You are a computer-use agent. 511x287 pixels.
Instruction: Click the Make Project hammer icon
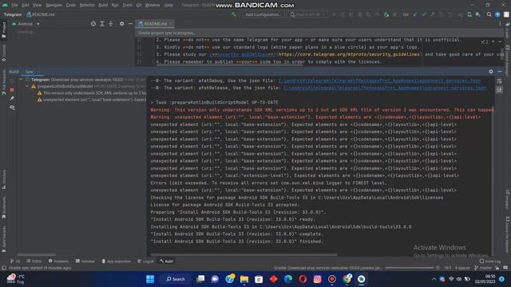tap(234, 14)
